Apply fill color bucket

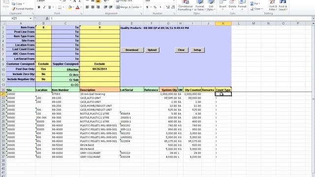tap(70, 7)
